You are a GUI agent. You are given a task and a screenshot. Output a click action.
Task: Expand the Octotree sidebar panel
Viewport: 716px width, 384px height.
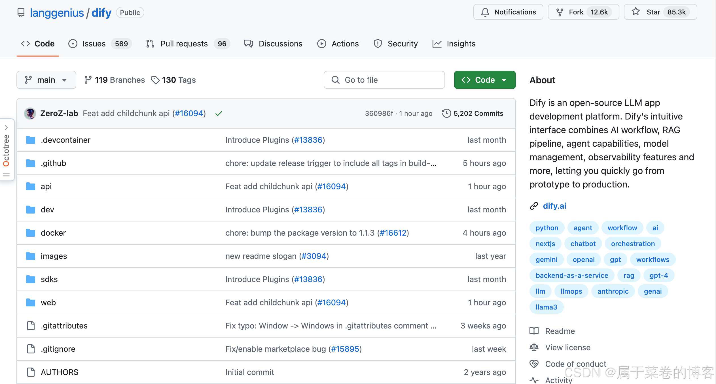click(6, 128)
